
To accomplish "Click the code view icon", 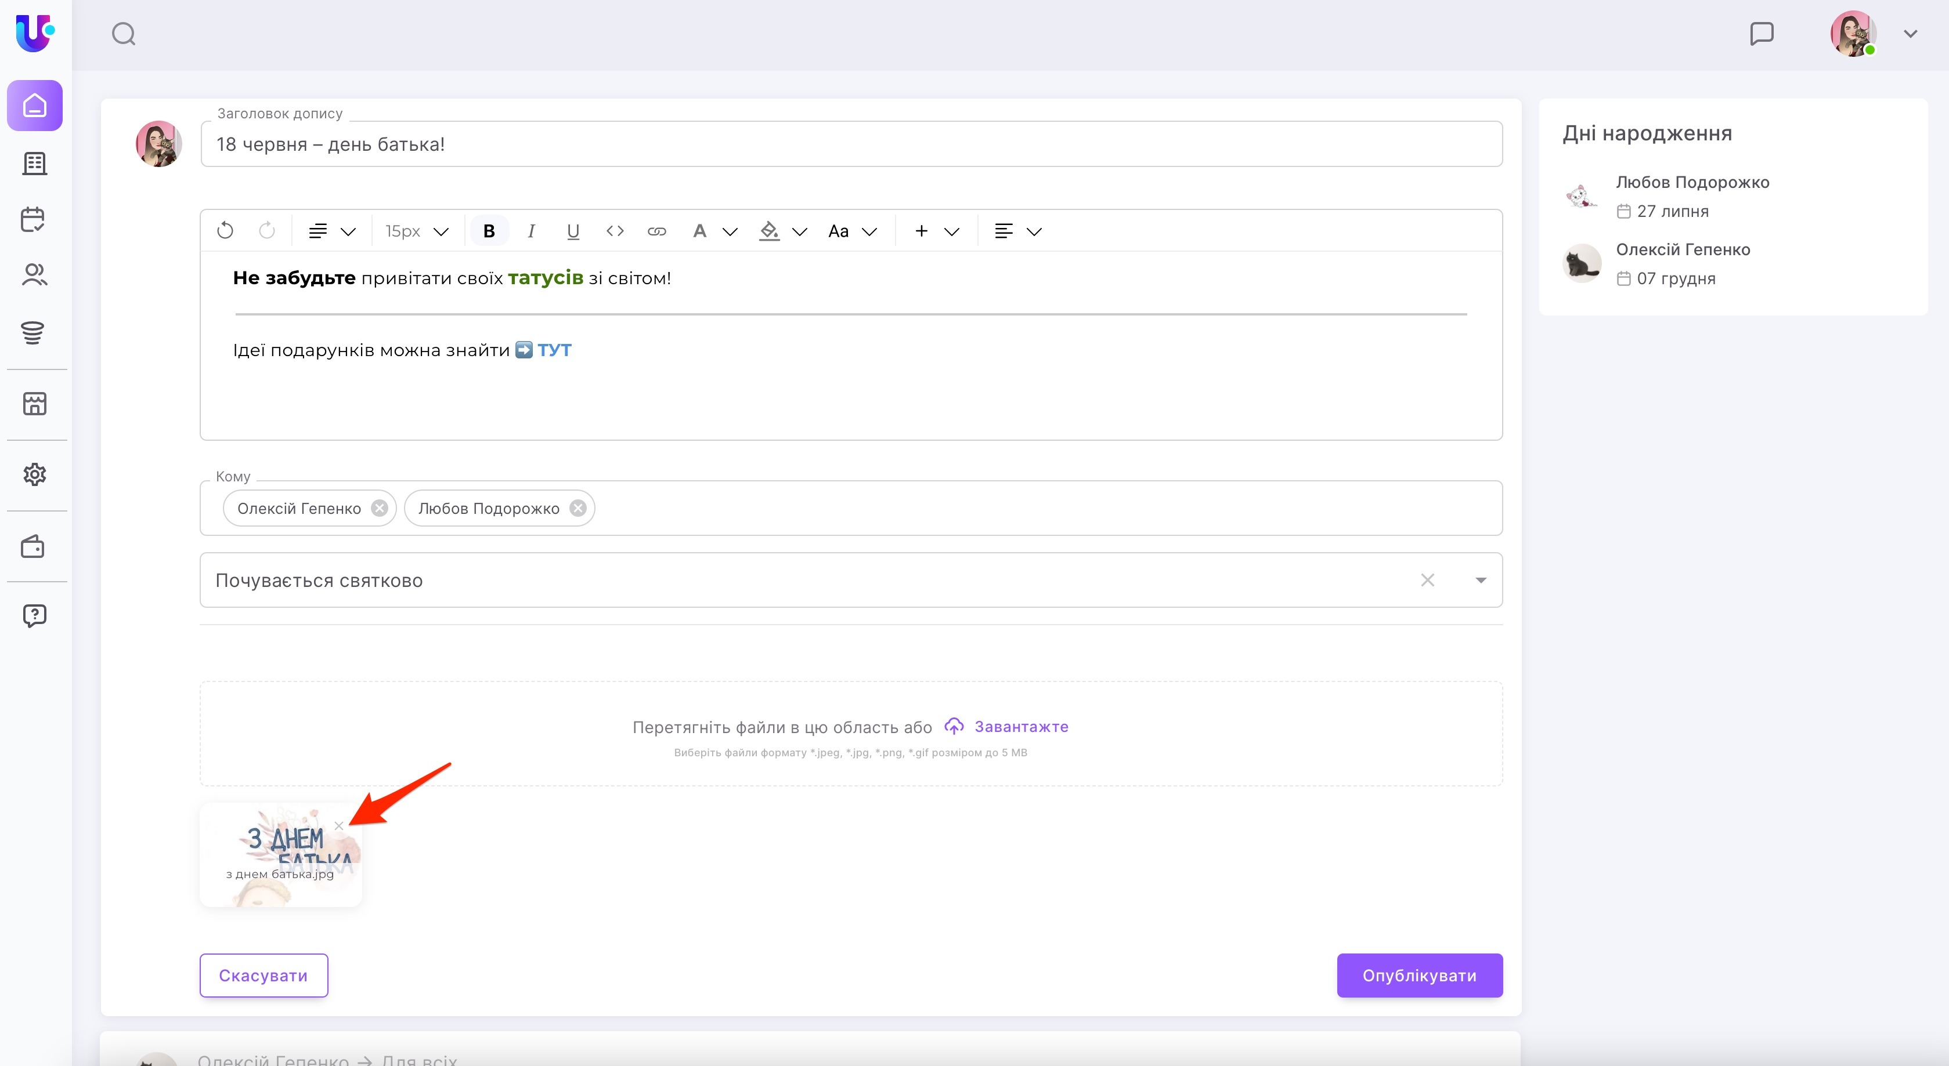I will click(615, 231).
